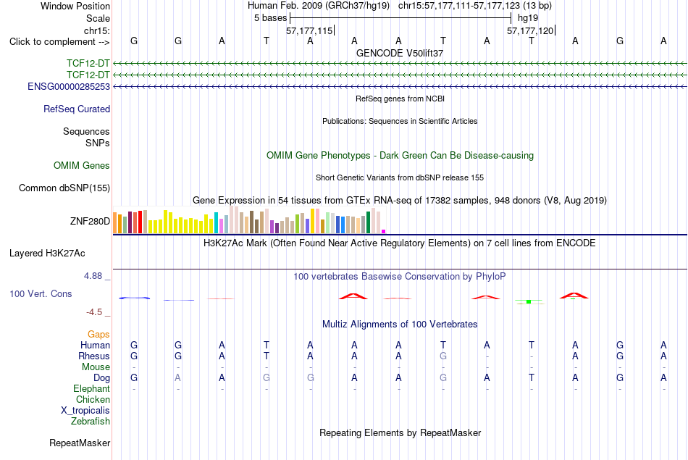This screenshot has height=460, width=688.
Task: Open the 100 Vert. Cons track label
Action: point(41,293)
